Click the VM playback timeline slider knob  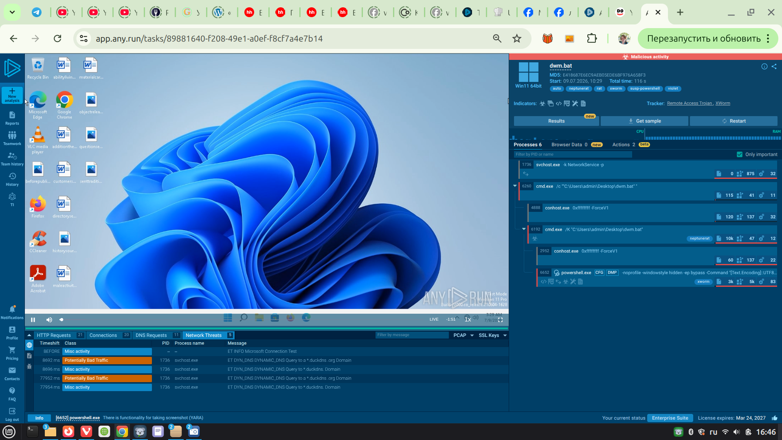click(x=62, y=320)
